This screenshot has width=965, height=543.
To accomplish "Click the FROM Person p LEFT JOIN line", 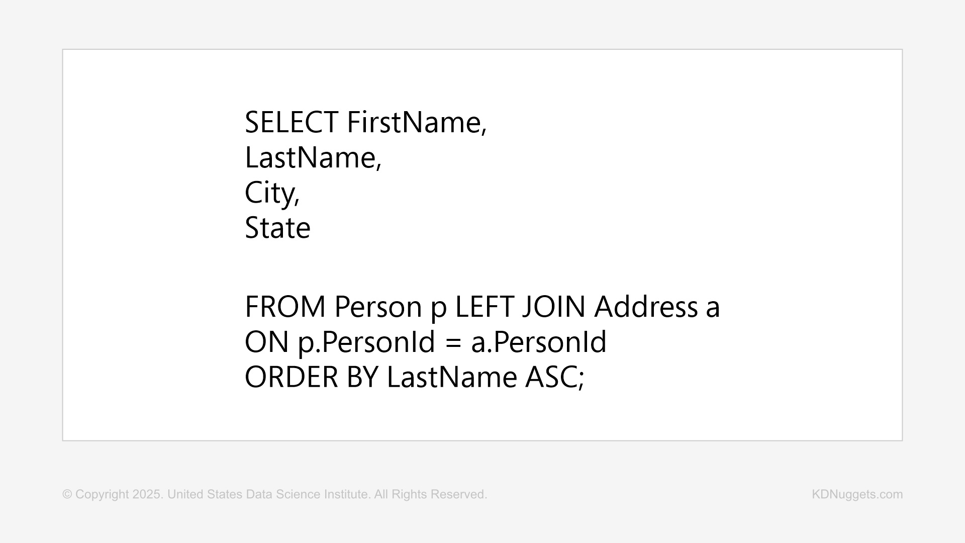I will pos(482,307).
